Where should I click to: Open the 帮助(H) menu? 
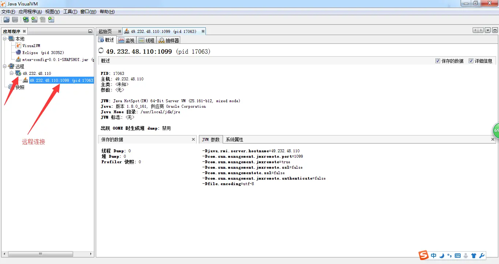(107, 12)
